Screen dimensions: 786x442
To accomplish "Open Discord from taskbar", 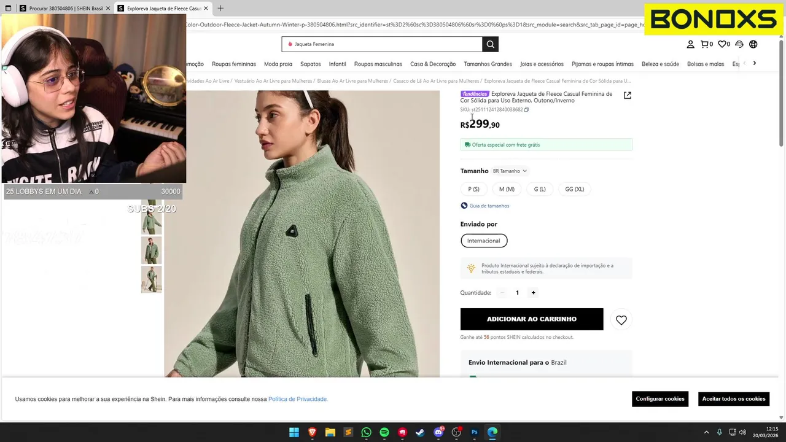I will pyautogui.click(x=438, y=432).
